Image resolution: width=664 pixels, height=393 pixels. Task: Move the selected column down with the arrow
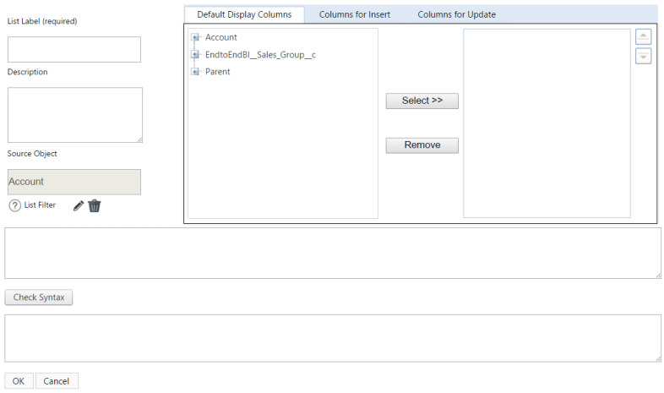(643, 56)
